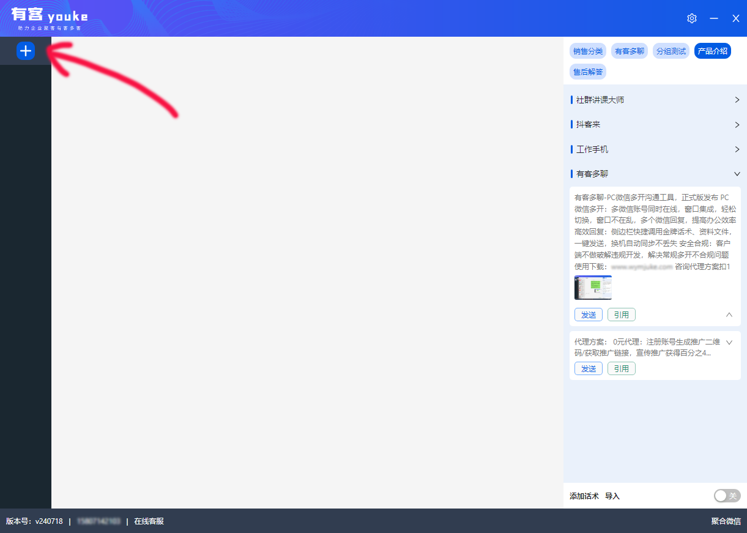Select the 产品介绍 tab

tap(713, 51)
